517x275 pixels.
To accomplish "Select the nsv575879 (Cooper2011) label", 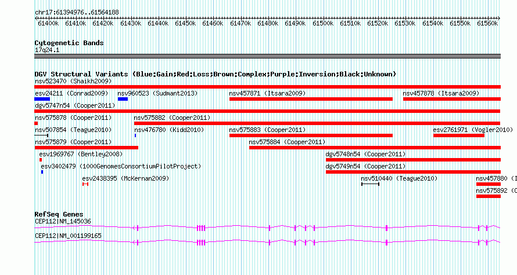I will 73,142.
